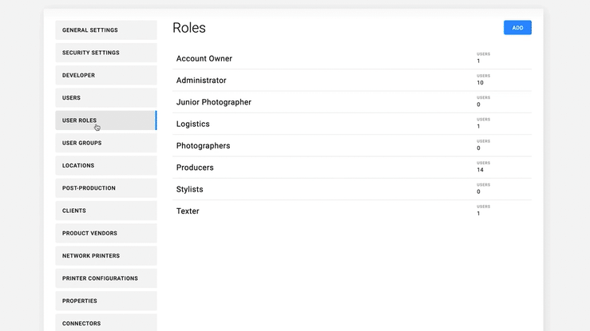Click the blue Add button
The width and height of the screenshot is (590, 331).
coord(517,28)
